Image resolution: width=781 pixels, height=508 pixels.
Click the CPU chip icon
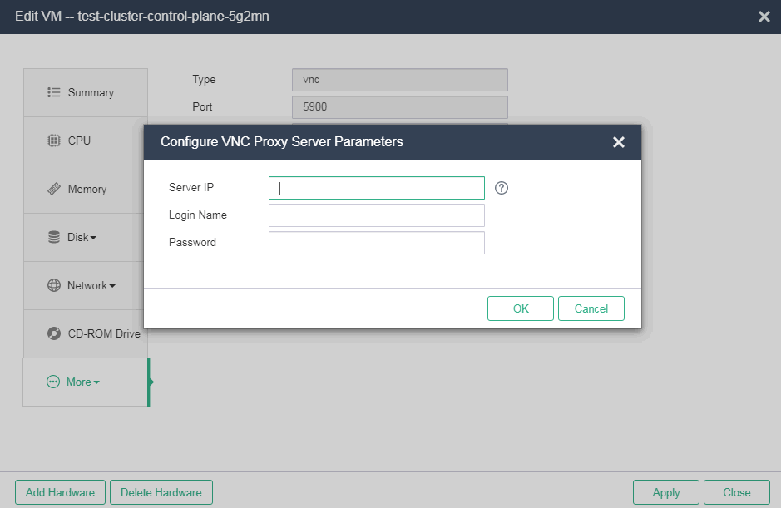pyautogui.click(x=54, y=141)
